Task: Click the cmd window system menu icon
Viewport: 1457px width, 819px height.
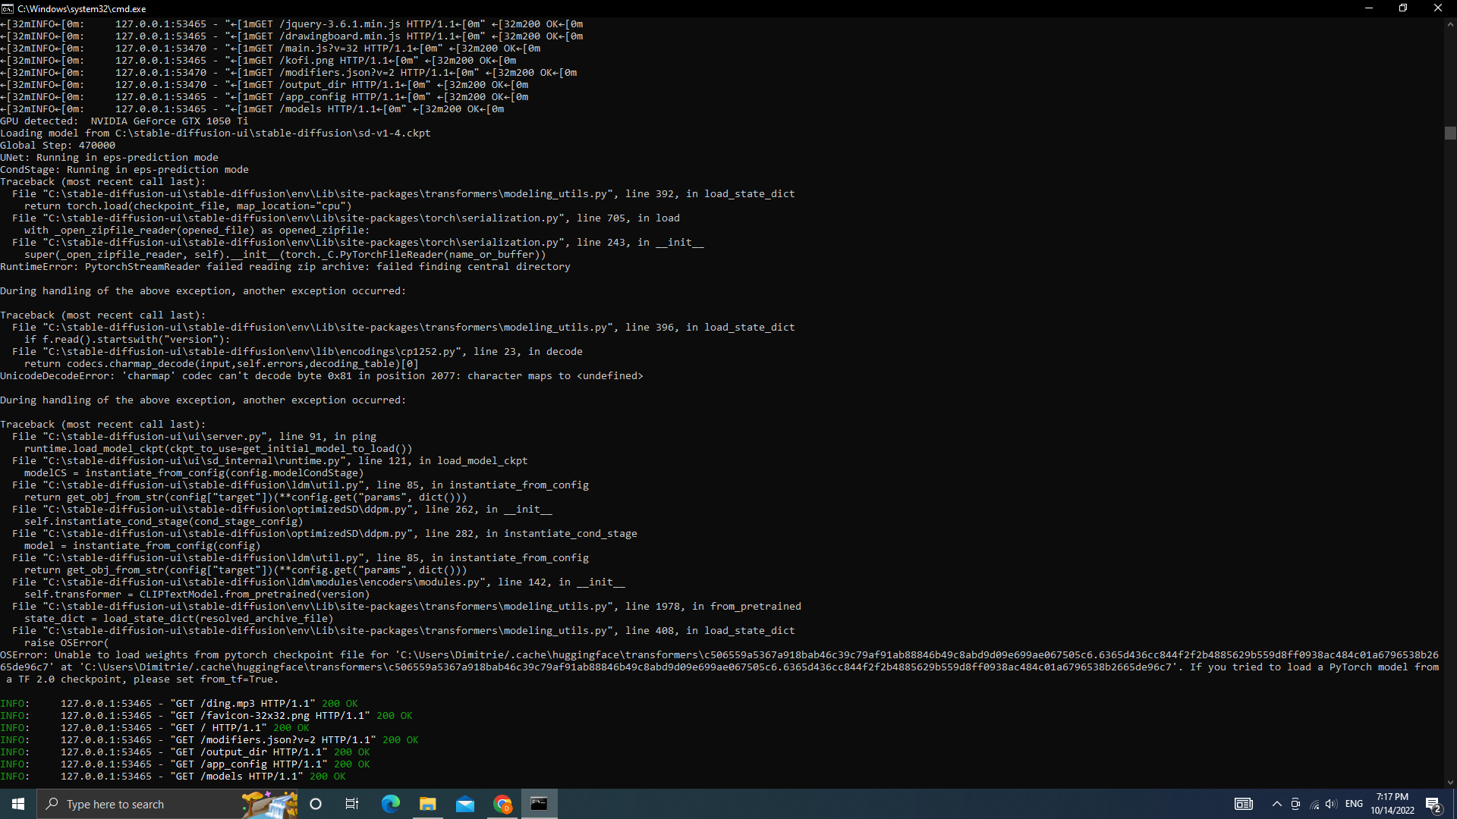Action: point(8,8)
